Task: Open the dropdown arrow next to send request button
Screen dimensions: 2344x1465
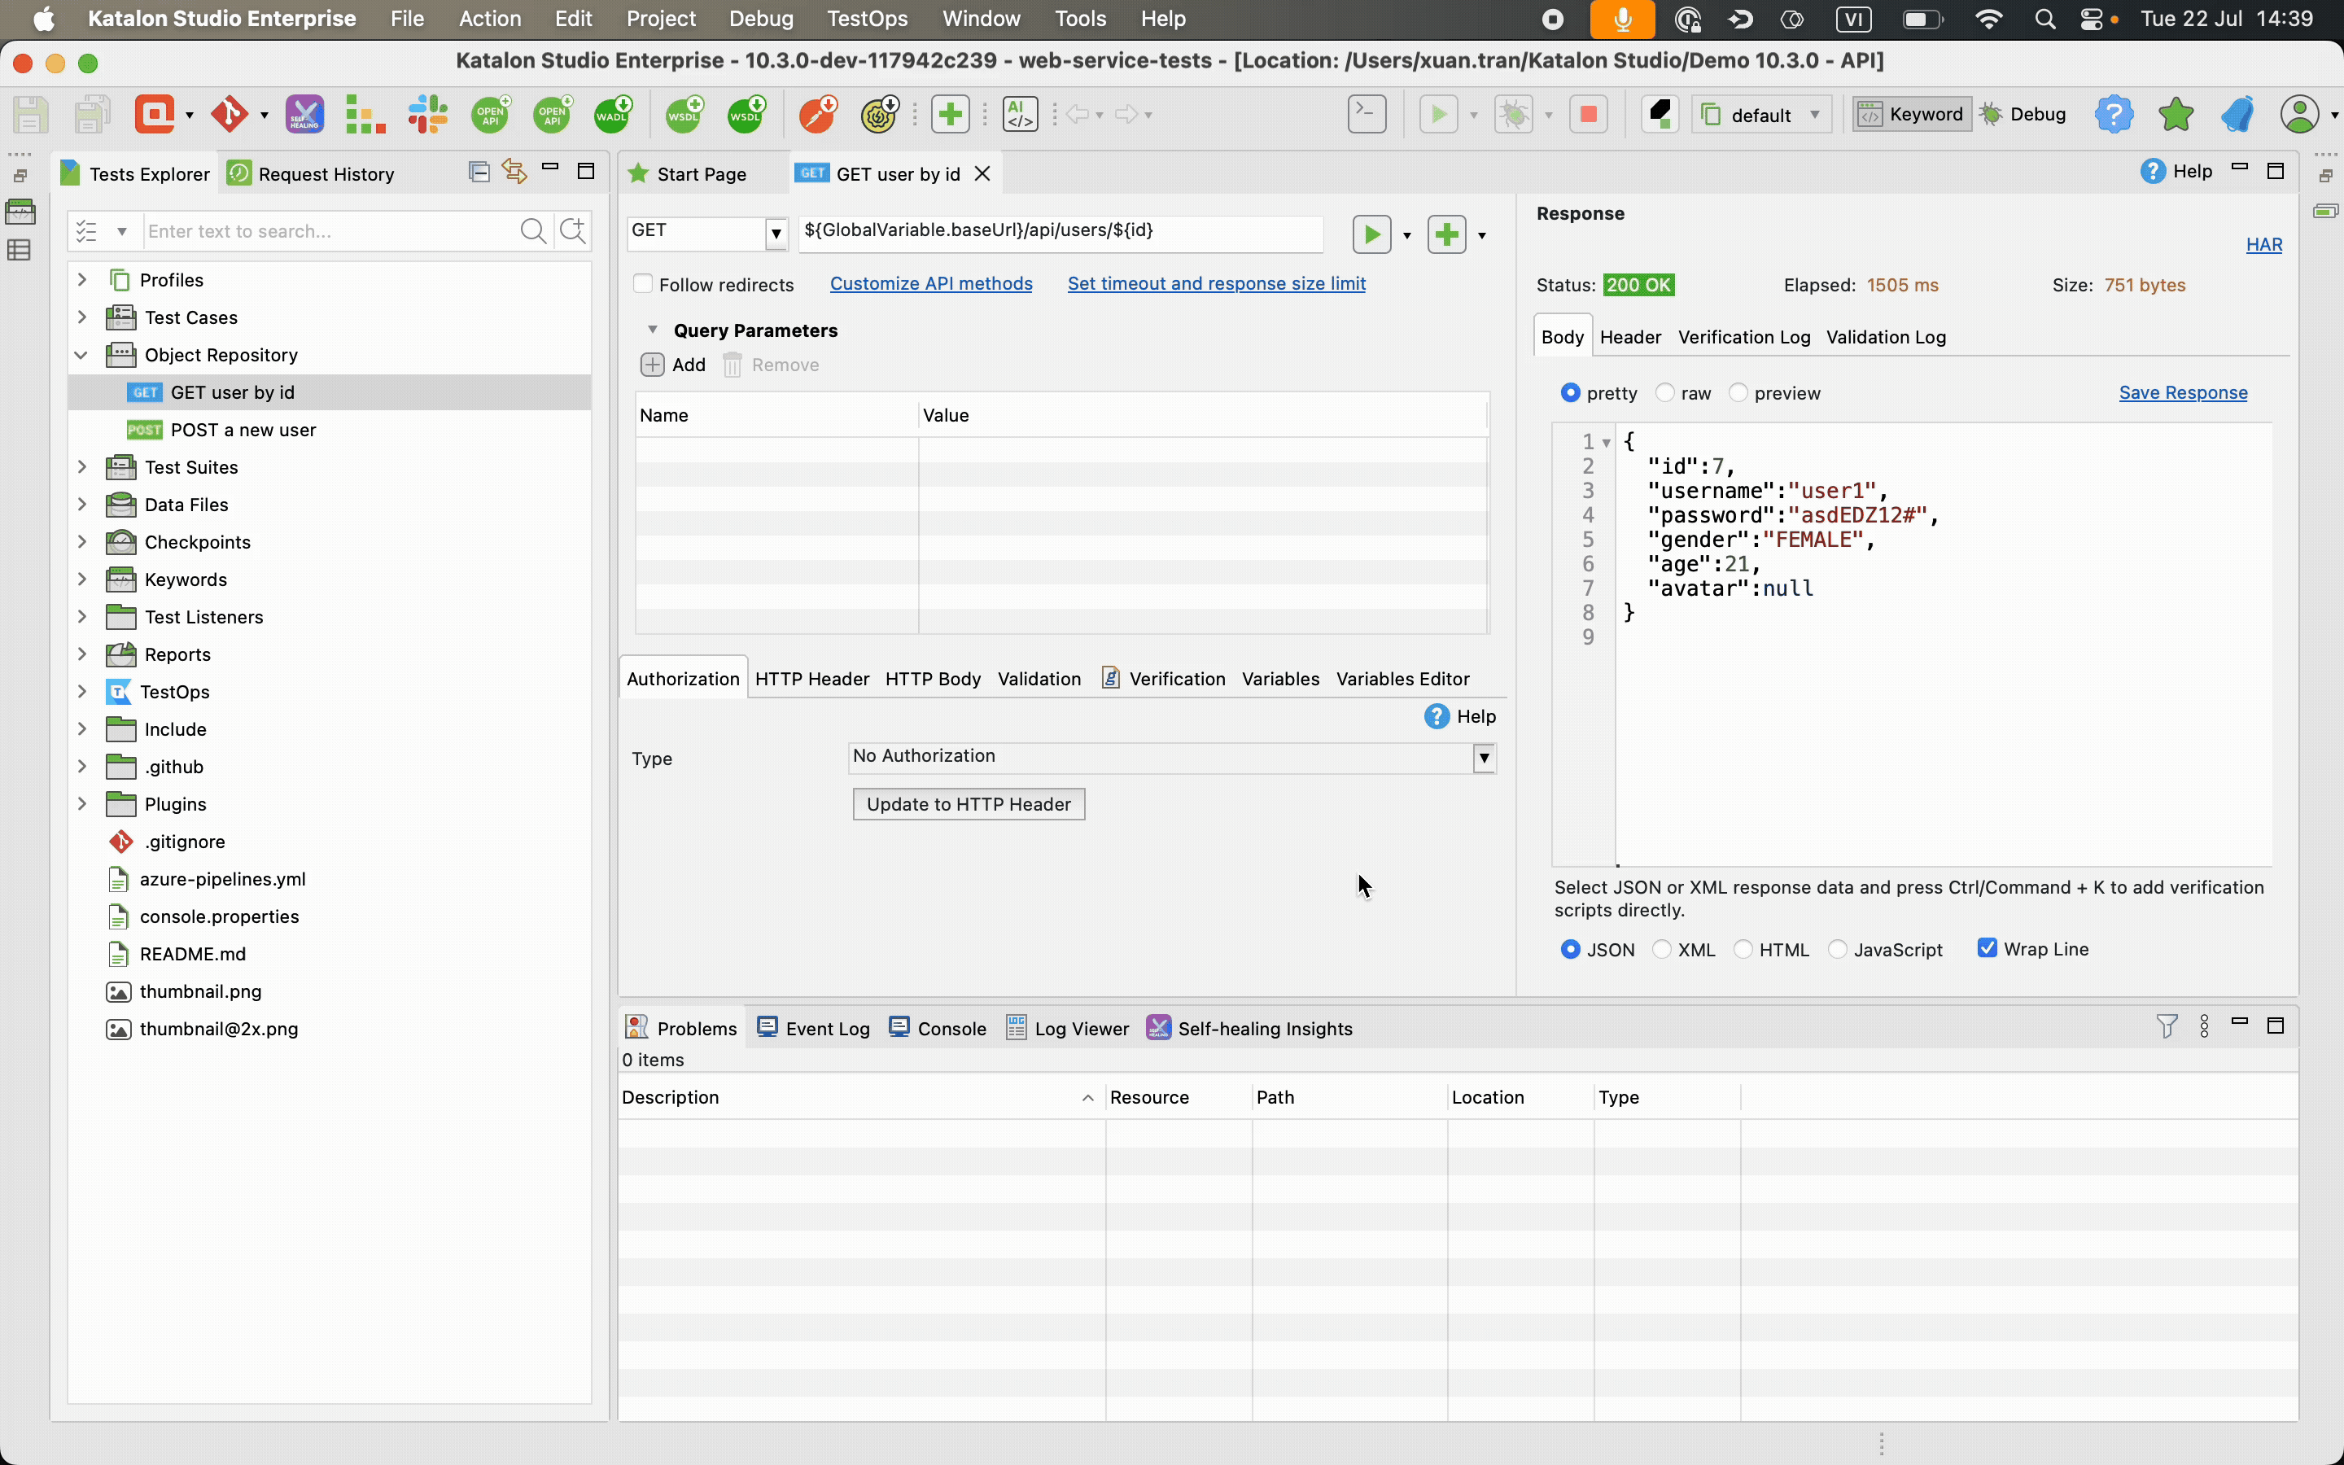Action: click(x=1406, y=234)
